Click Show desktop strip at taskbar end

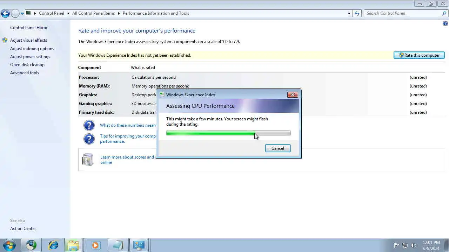446,245
